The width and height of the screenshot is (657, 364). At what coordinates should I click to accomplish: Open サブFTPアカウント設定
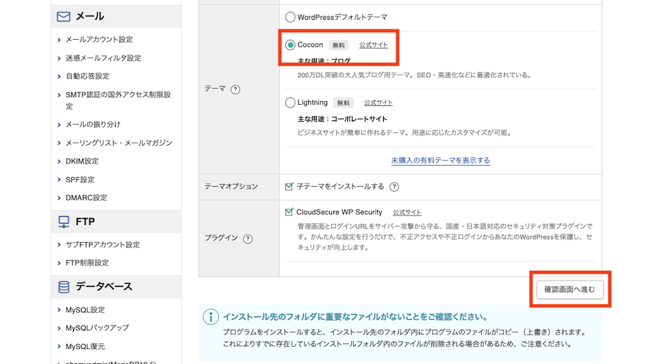(103, 245)
